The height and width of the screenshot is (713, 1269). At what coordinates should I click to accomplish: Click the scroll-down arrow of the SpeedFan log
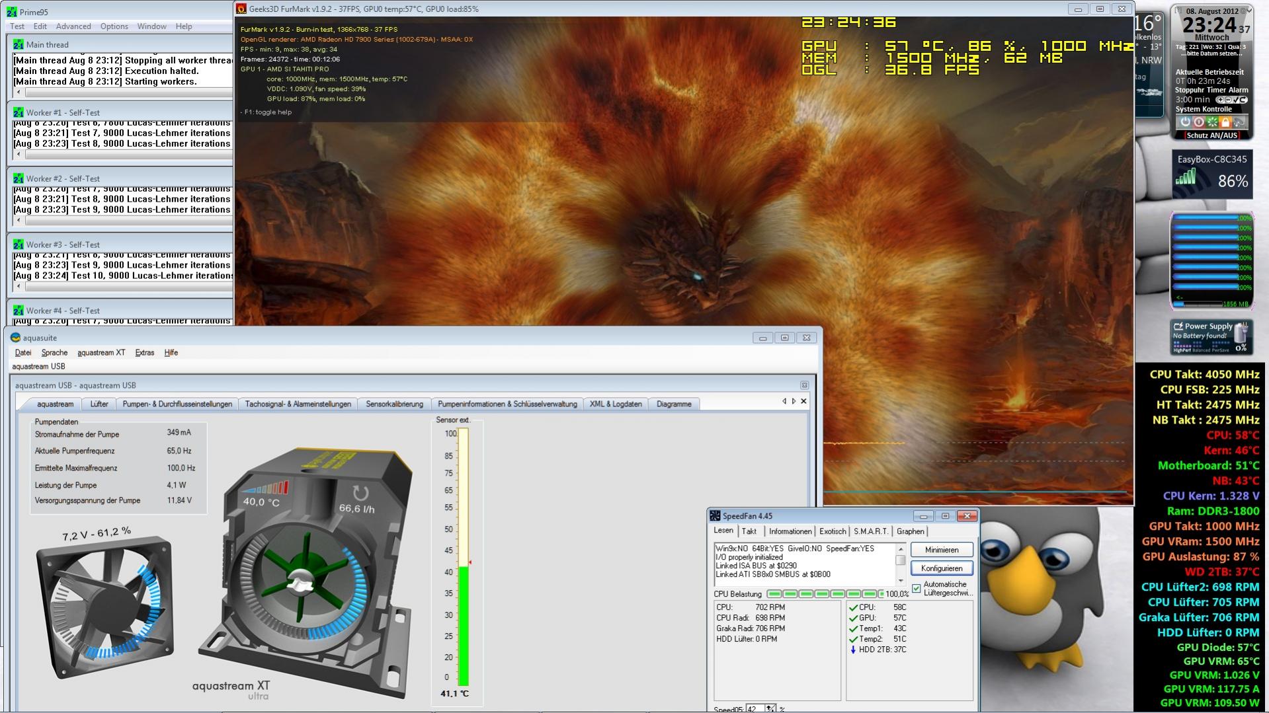(900, 581)
